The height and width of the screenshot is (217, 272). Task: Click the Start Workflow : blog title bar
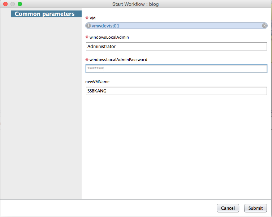pos(135,4)
